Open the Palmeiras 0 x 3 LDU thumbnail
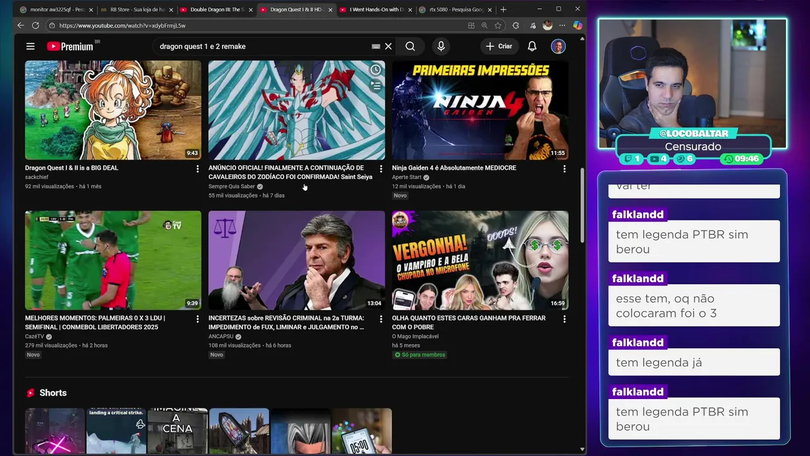 113,260
